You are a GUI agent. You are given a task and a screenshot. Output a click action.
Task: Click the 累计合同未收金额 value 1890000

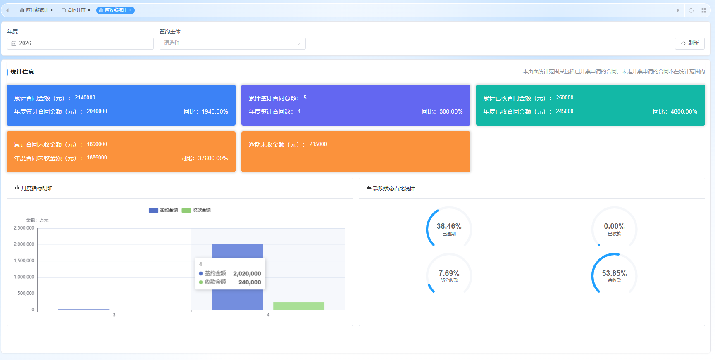pos(97,144)
